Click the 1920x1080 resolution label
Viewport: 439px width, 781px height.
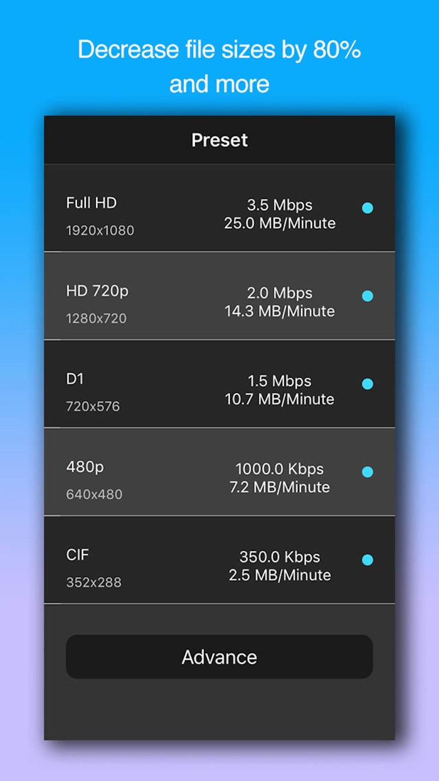pos(99,230)
